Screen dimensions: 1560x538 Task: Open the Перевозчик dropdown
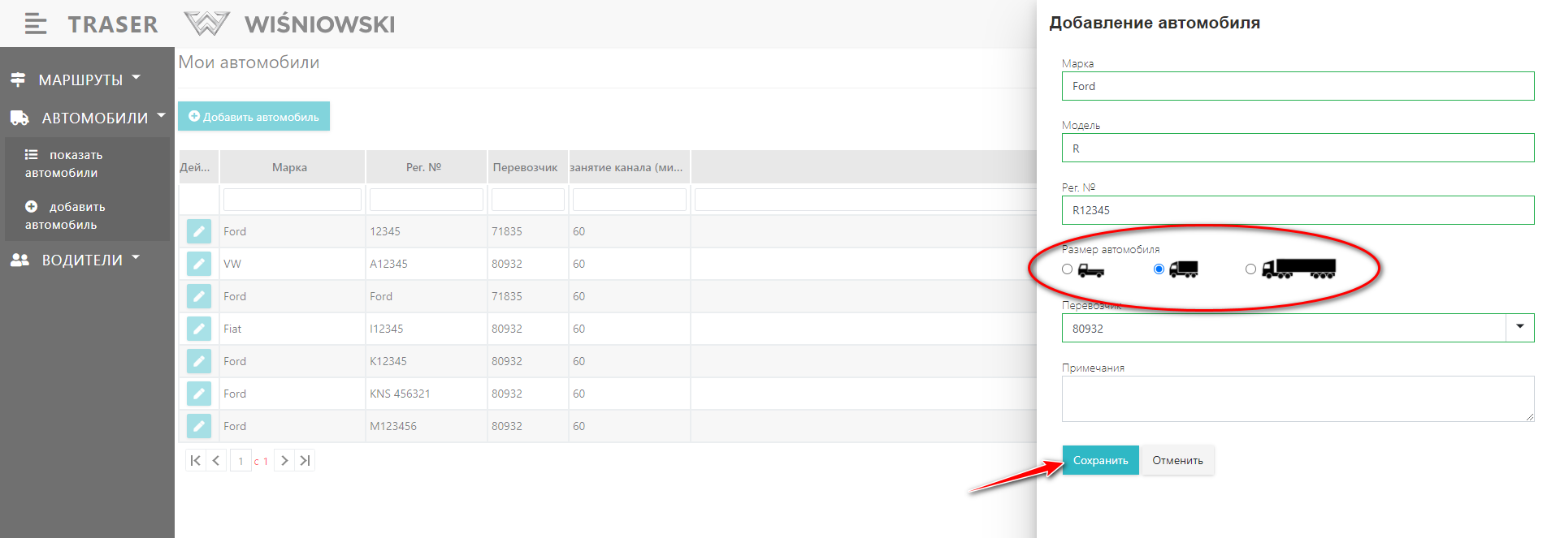point(1519,328)
